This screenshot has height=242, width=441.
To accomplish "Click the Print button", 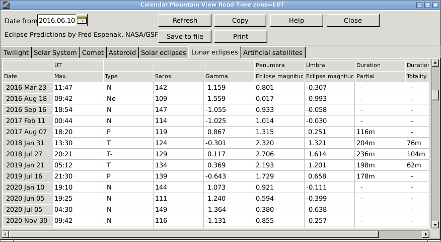I will click(x=241, y=36).
